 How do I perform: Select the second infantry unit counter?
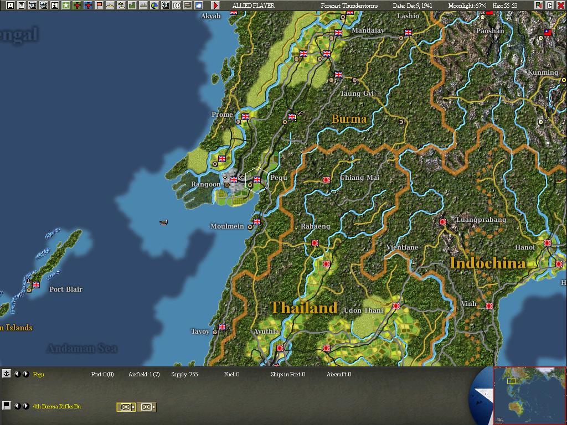coord(146,407)
